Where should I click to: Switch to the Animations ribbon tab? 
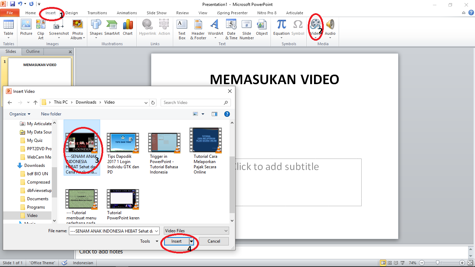pyautogui.click(x=127, y=13)
